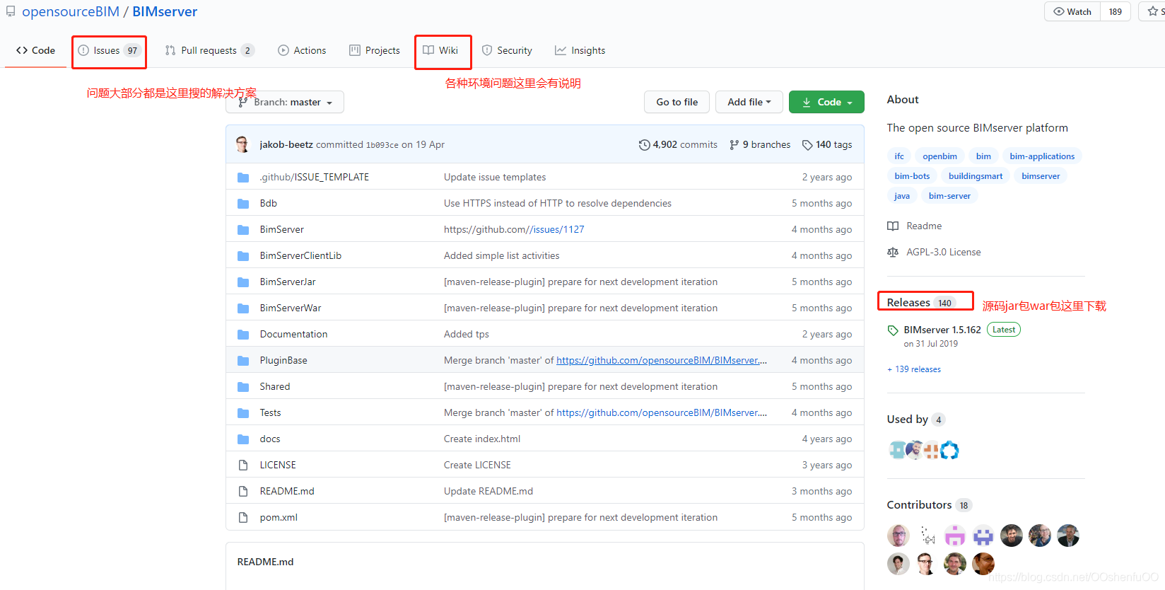
Task: Open PluginBase commit message BIMserver URL
Action: click(662, 360)
